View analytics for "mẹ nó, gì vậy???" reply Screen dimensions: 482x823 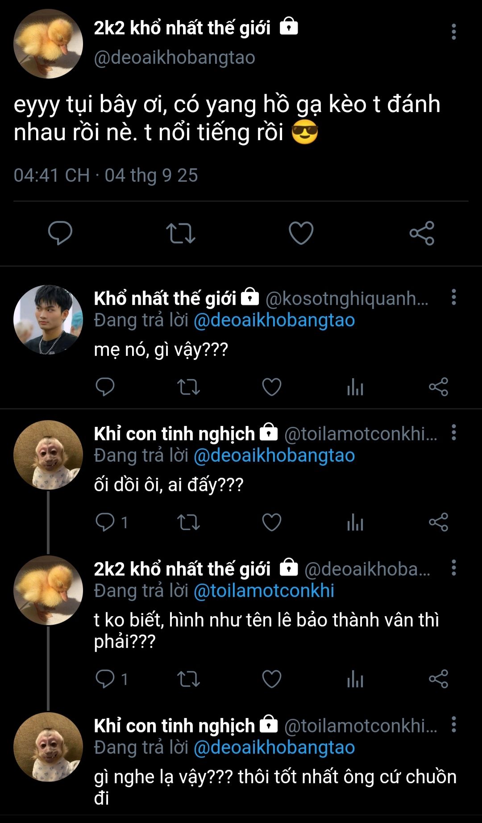pyautogui.click(x=355, y=387)
